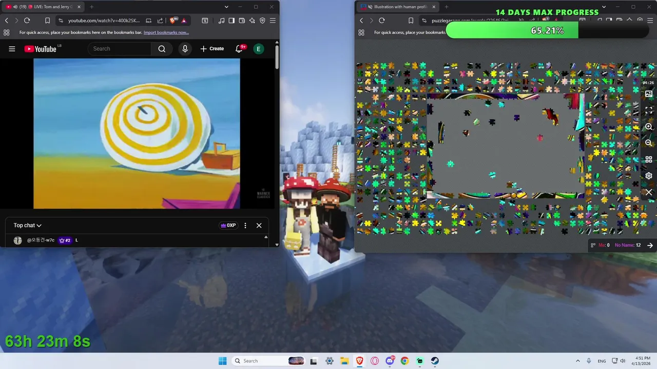657x369 pixels.
Task: Start voice search with the microphone
Action: pyautogui.click(x=185, y=49)
